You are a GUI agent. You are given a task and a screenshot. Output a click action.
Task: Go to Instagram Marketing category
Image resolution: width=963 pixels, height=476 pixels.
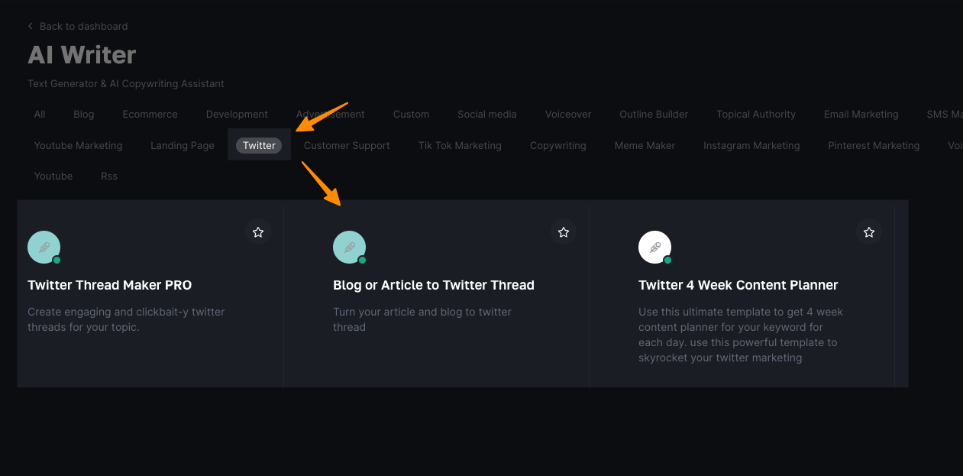coord(751,145)
